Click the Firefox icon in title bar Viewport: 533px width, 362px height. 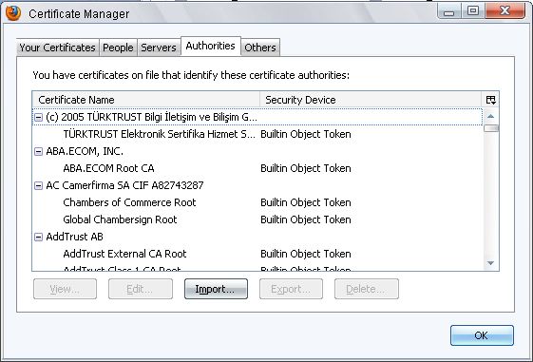click(13, 13)
